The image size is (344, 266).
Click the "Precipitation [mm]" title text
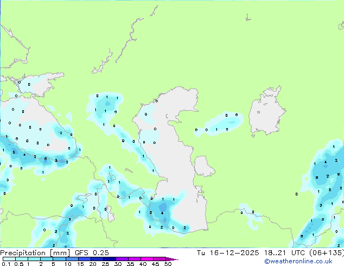click(35, 253)
